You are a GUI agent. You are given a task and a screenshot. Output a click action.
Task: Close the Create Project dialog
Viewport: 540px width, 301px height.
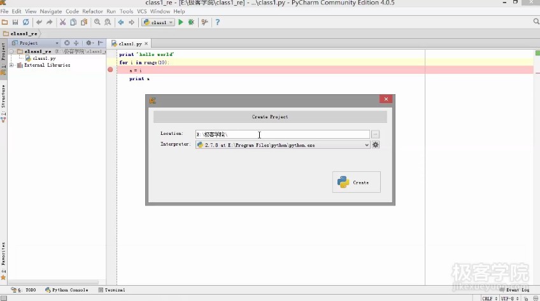(386, 99)
